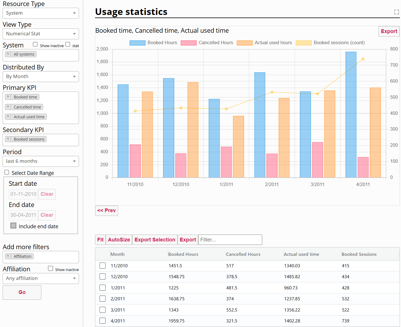Click the Export Selection button

click(x=155, y=240)
